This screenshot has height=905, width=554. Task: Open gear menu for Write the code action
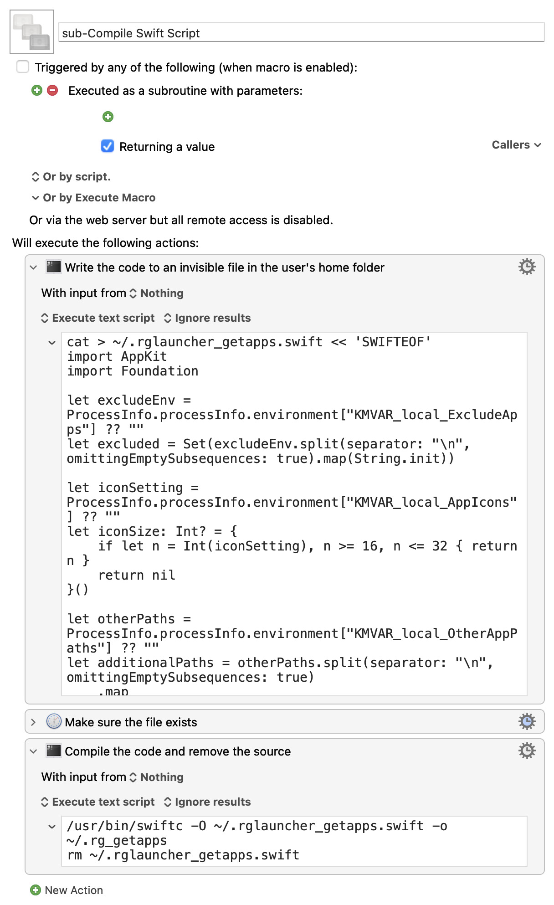pyautogui.click(x=527, y=267)
